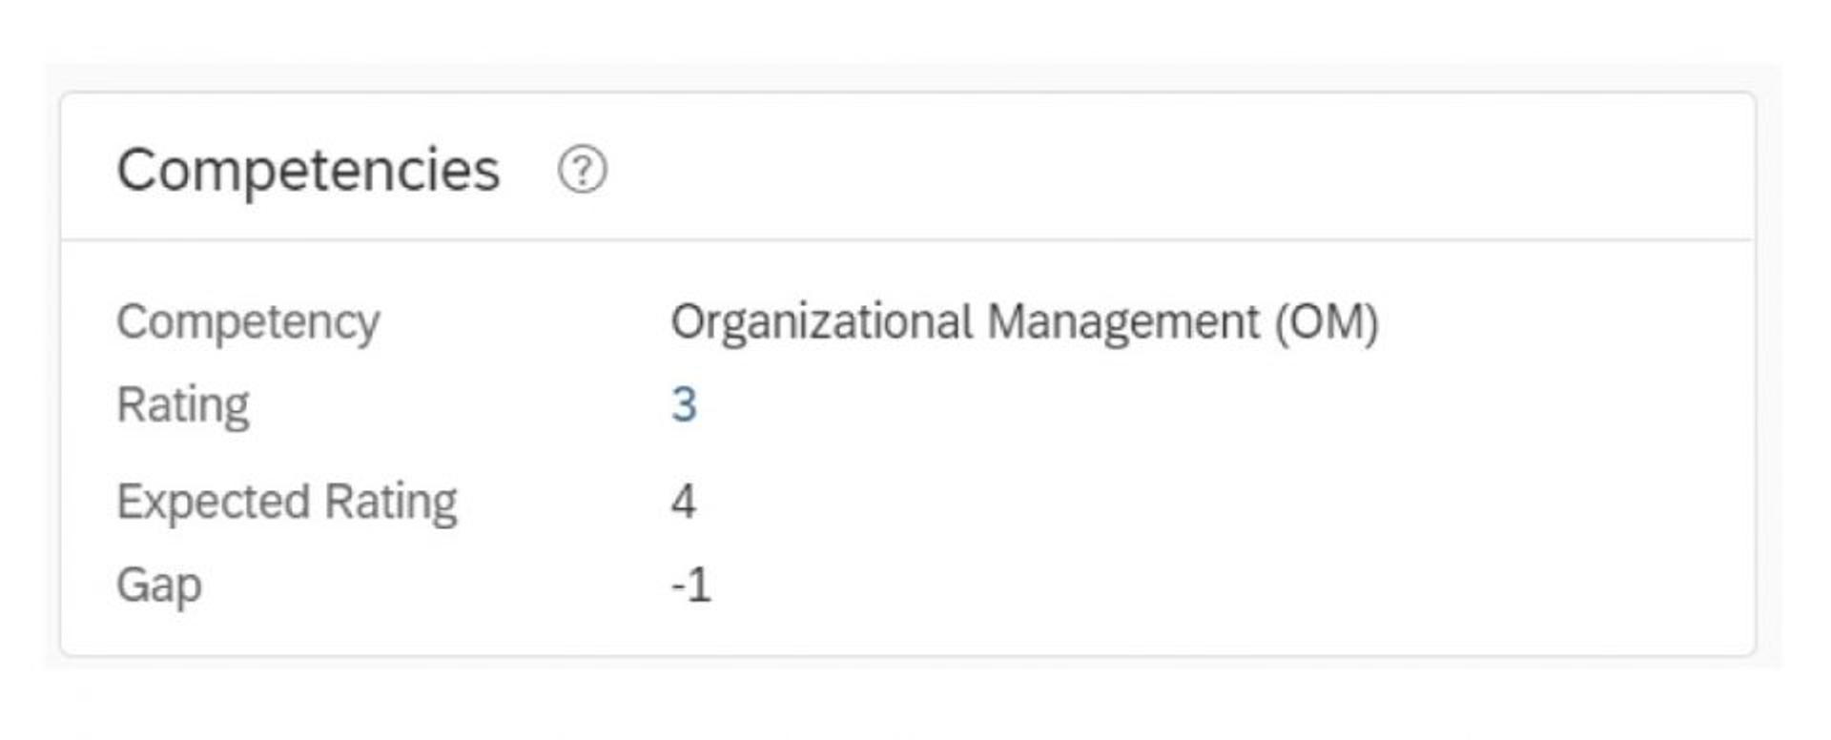Viewport: 1831px width, 740px height.
Task: Click the word Organizational in competency value
Action: pyautogui.click(x=821, y=321)
